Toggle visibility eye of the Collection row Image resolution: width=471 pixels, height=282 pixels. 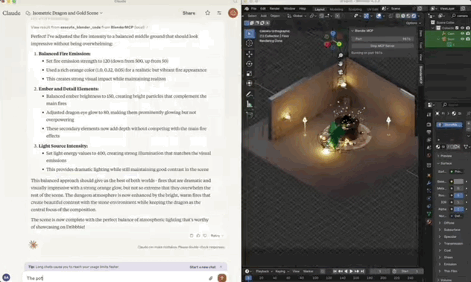pos(463,28)
